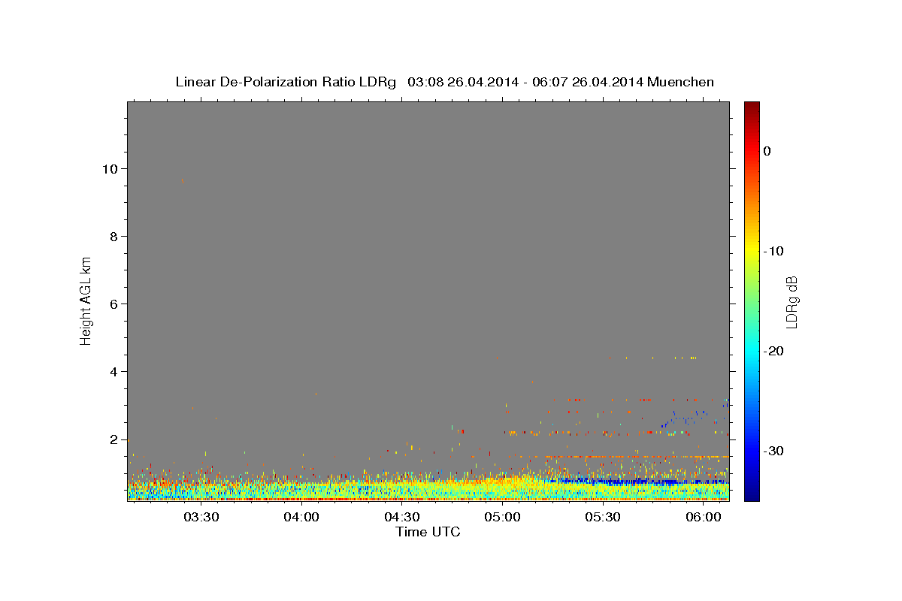902x601 pixels.
Task: Select the 06:00 time tick label
Action: (703, 518)
